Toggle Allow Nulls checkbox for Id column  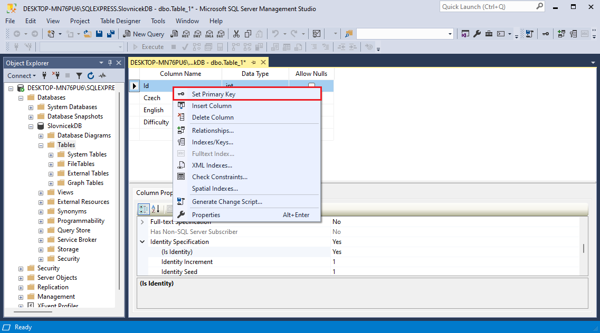[x=311, y=85]
